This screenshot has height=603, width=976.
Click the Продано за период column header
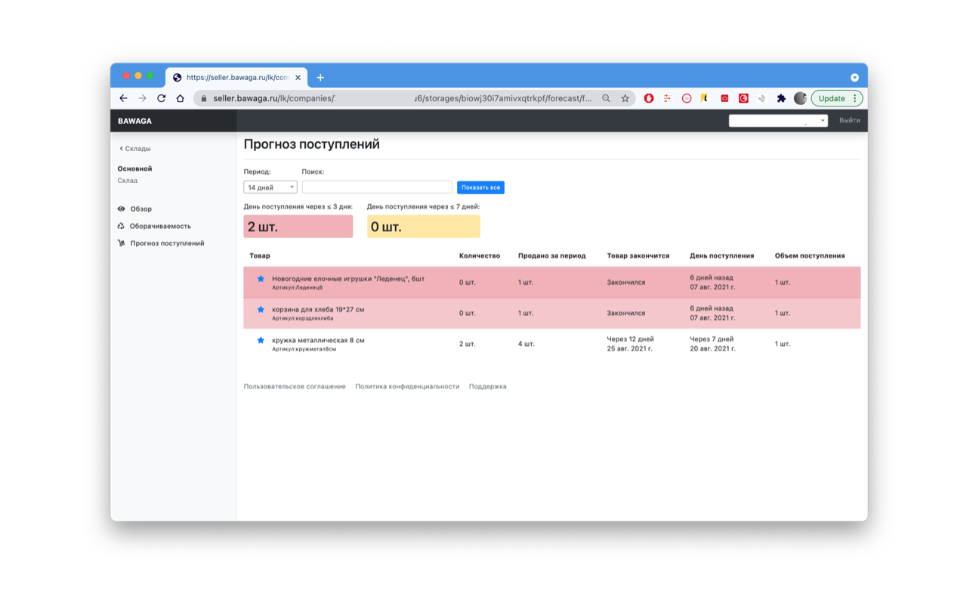551,255
